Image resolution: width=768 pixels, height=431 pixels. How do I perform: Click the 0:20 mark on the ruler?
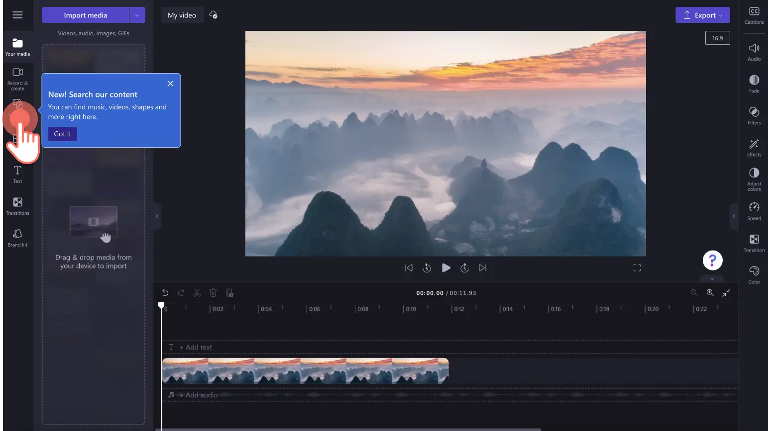click(653, 309)
